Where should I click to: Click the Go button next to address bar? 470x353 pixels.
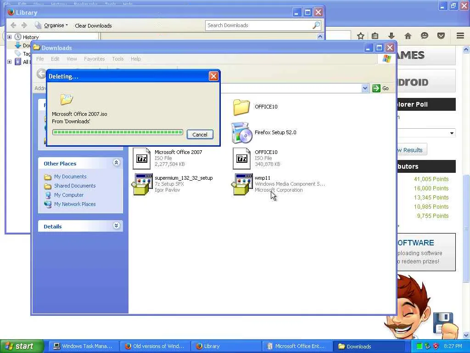380,88
